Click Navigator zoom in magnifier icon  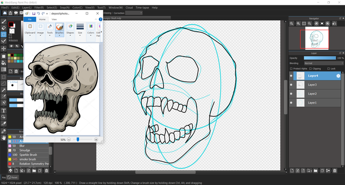[298, 23]
